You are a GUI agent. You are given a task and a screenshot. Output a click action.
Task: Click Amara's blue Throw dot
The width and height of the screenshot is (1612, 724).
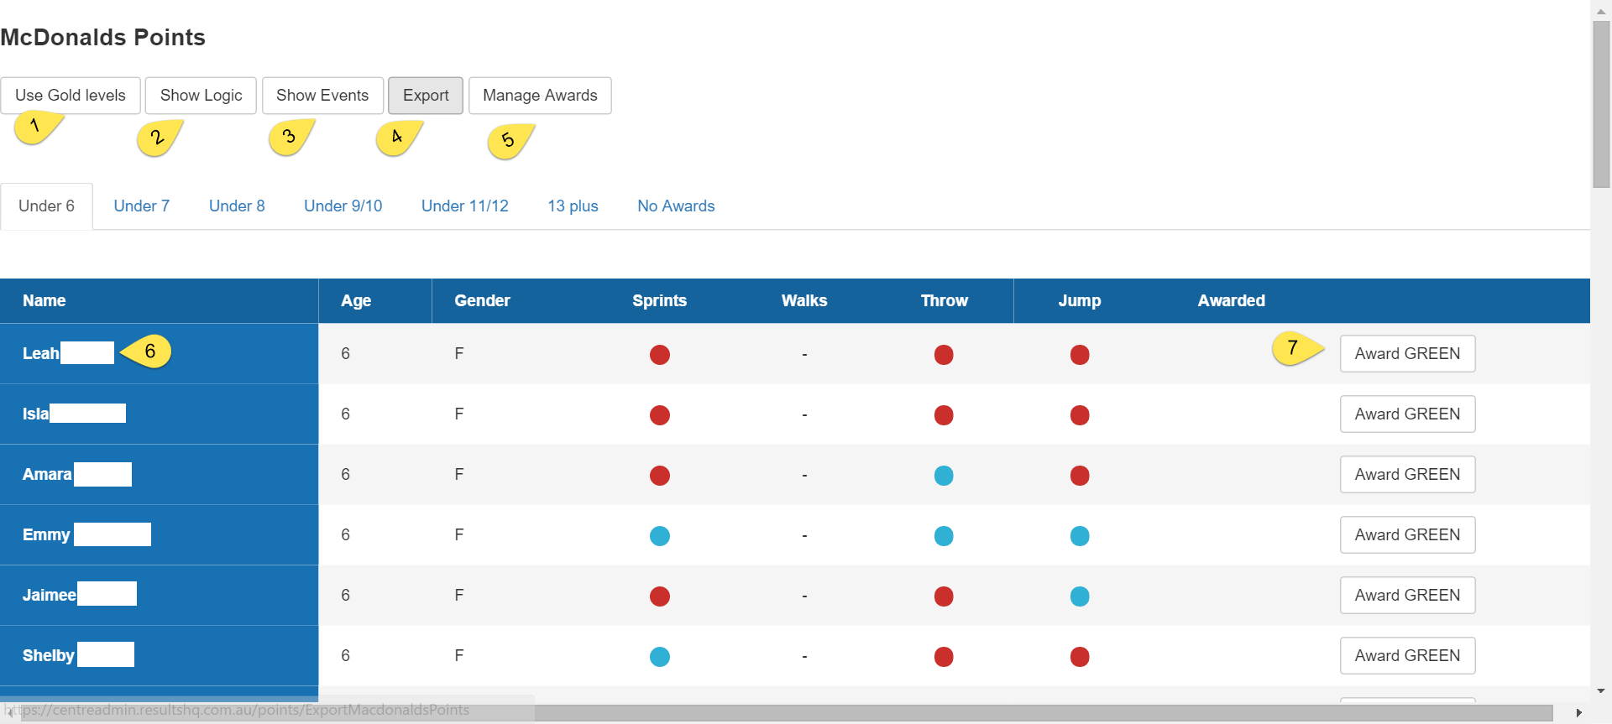944,476
